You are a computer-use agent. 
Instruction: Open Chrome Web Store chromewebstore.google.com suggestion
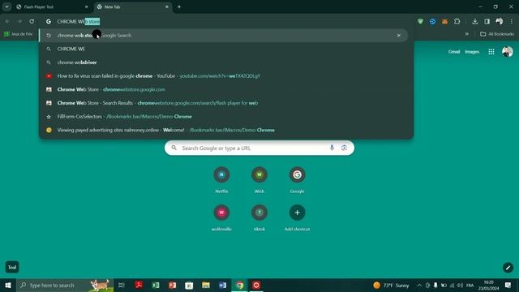tap(226, 90)
